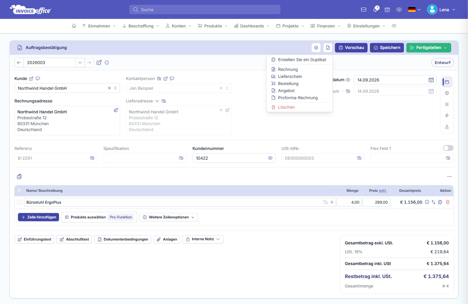Expand the Fertigstellen dropdown button

[x=445, y=48]
